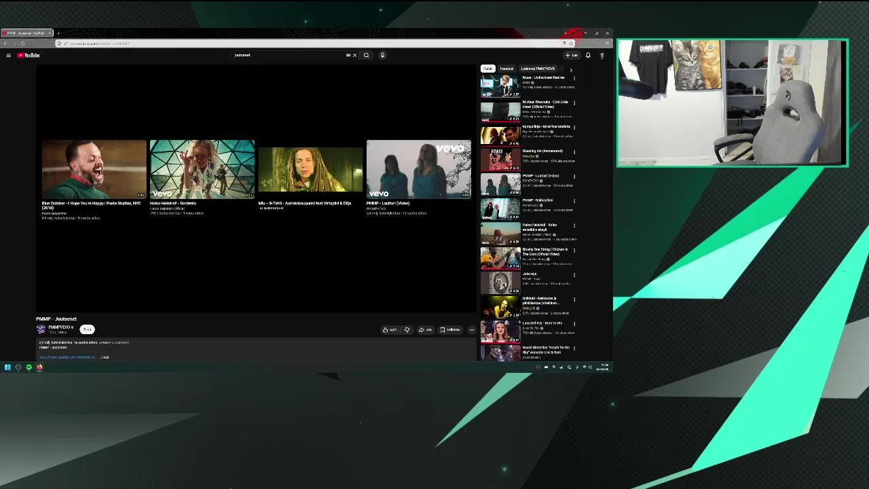Play the Blue October end-screen video
This screenshot has height=489, width=869.
coord(94,169)
